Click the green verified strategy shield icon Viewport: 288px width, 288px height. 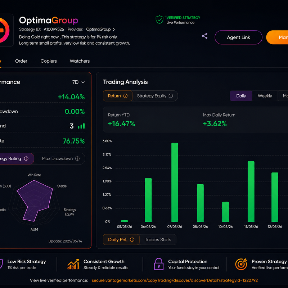[159, 20]
